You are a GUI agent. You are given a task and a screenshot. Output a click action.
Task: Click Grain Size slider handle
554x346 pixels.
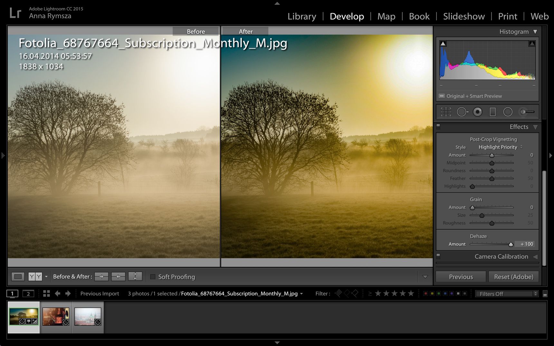coord(482,215)
